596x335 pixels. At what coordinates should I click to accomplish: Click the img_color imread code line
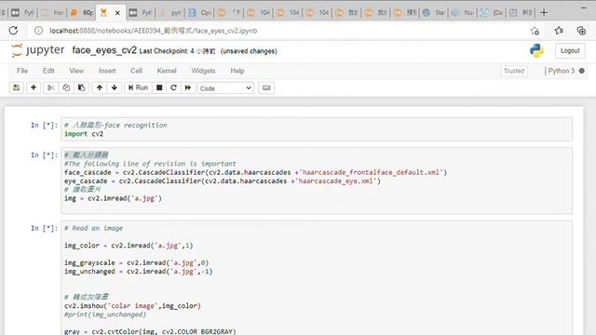coord(129,246)
